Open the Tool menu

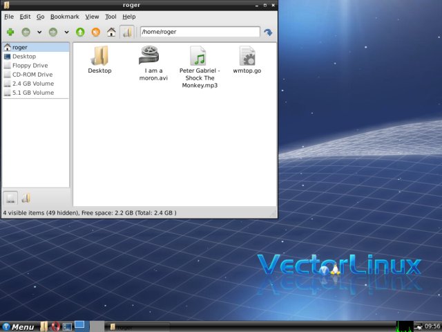click(110, 17)
